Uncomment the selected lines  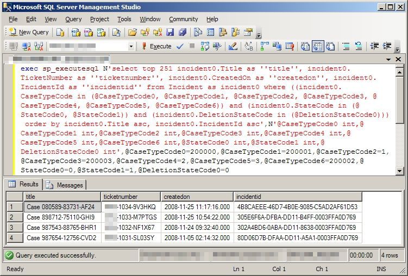(x=359, y=46)
